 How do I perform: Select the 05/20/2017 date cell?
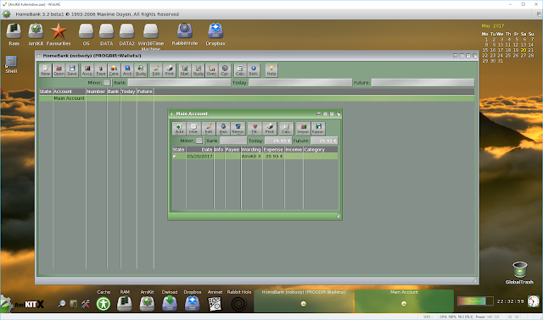(200, 157)
